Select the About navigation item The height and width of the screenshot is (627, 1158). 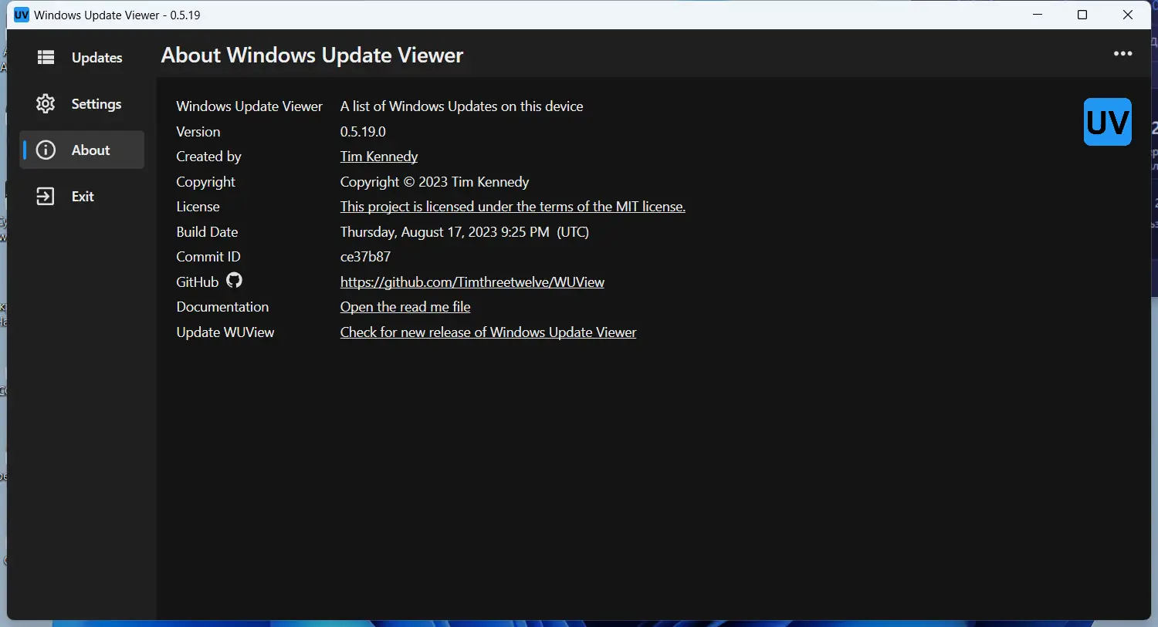pyautogui.click(x=82, y=150)
